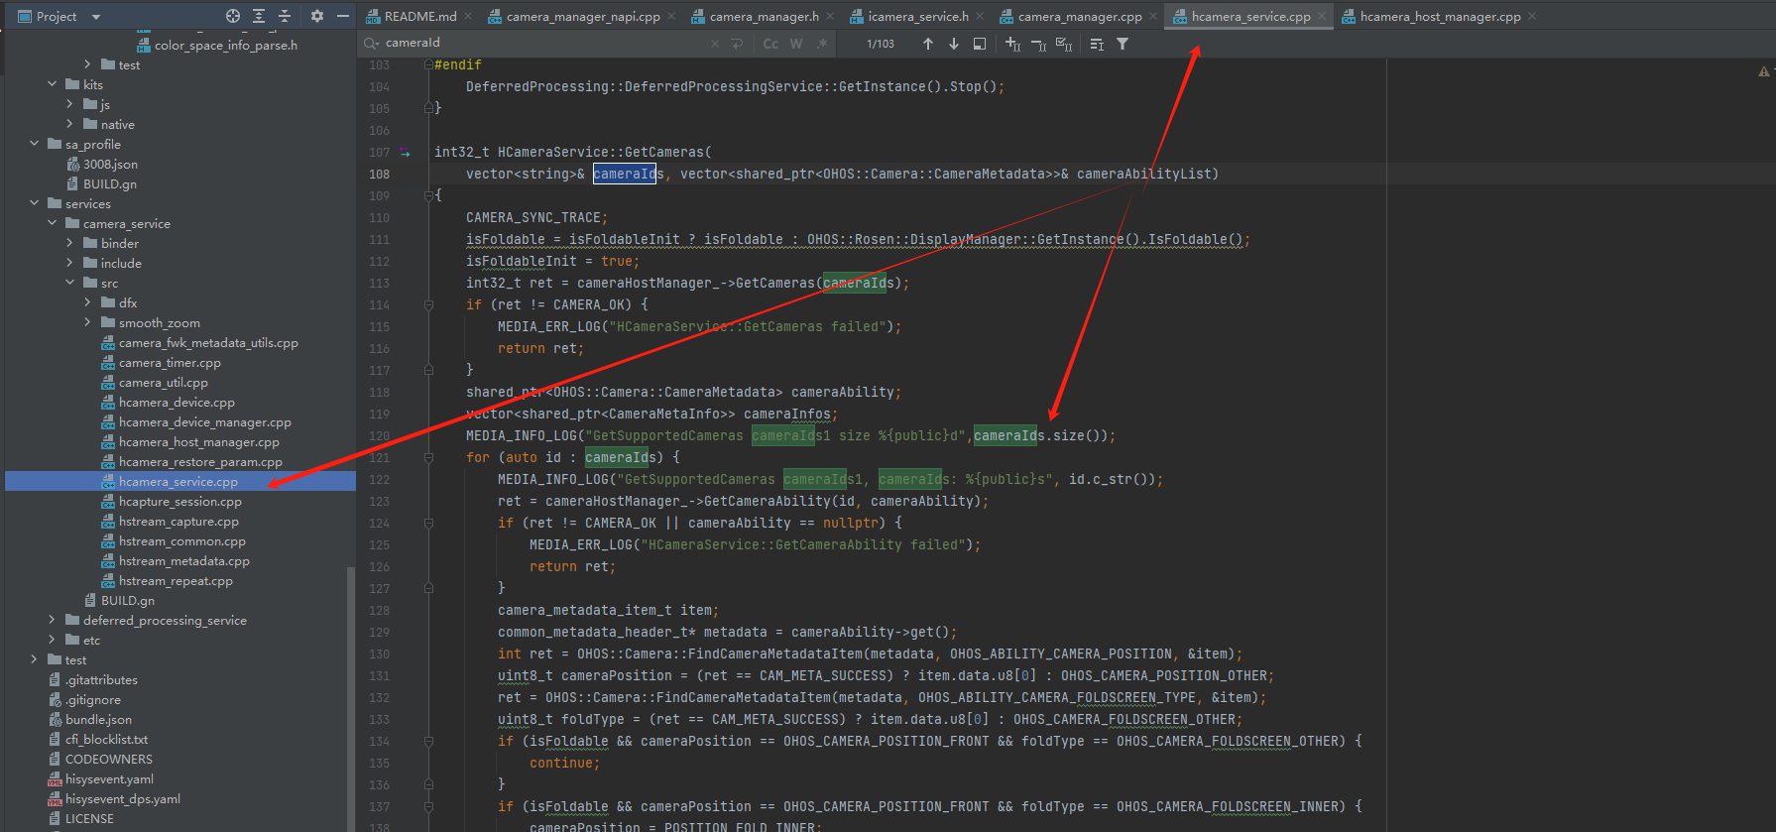Select hisysevent.yaml file in tree
This screenshot has width=1776, height=832.
(109, 778)
